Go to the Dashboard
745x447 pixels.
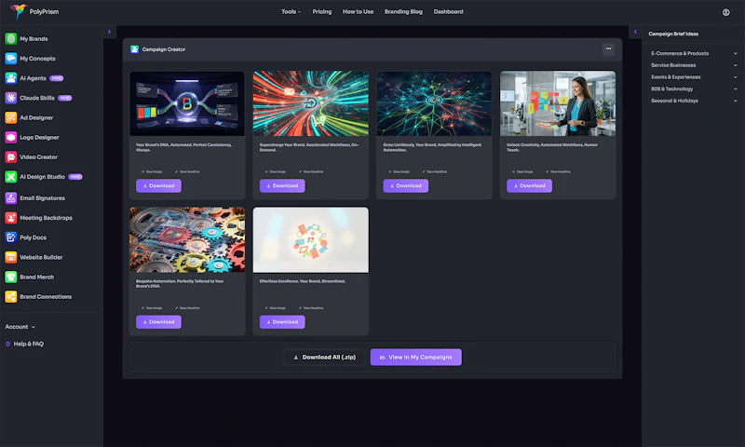point(448,11)
